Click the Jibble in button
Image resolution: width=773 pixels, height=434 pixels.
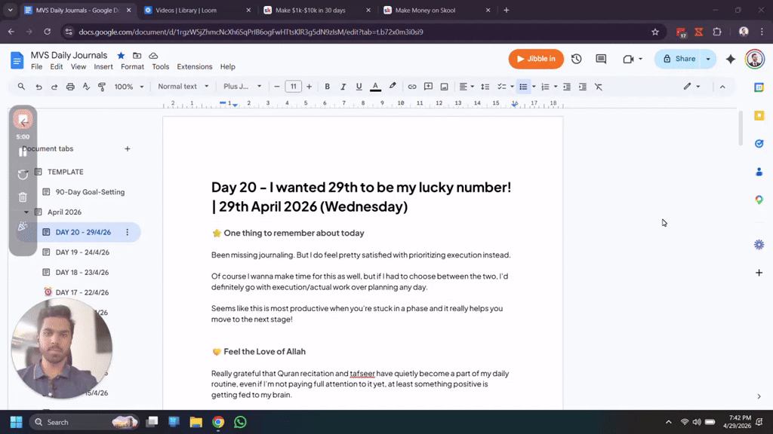tap(536, 59)
